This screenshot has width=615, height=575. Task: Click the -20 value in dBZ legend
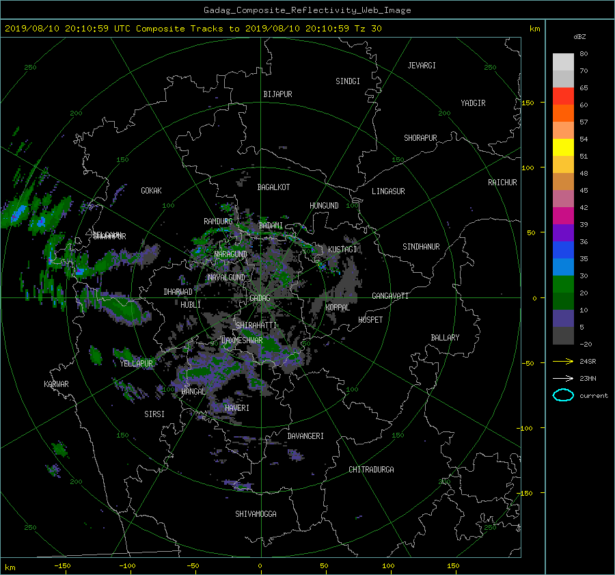pyautogui.click(x=586, y=344)
